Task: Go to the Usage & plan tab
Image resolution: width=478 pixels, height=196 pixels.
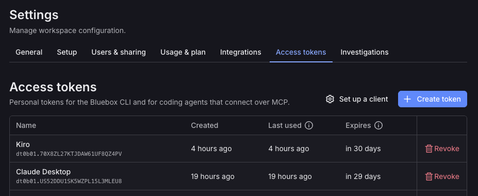Action: (x=183, y=53)
